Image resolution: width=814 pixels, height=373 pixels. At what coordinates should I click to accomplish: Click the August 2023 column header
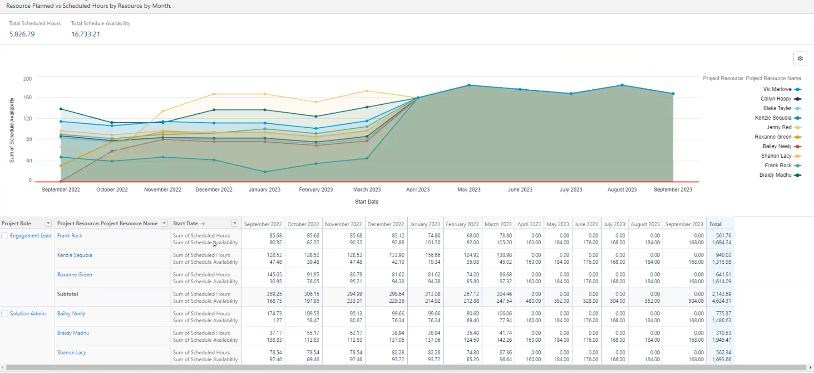click(645, 224)
